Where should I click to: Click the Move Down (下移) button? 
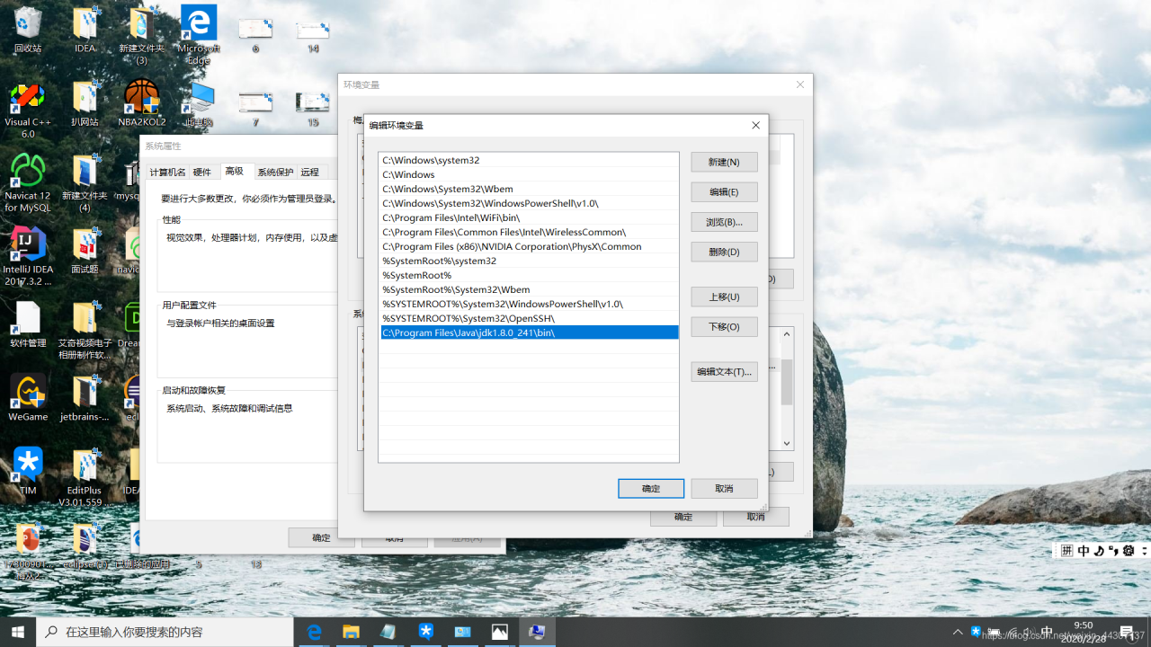724,326
